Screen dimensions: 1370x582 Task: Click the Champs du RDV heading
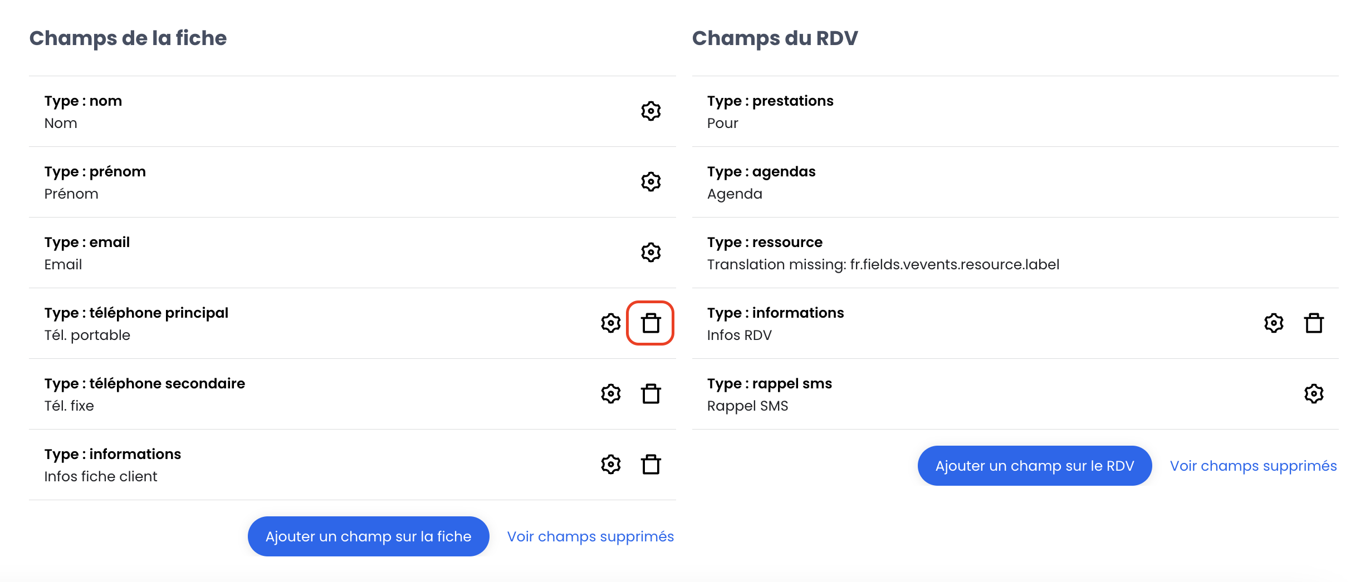point(775,38)
